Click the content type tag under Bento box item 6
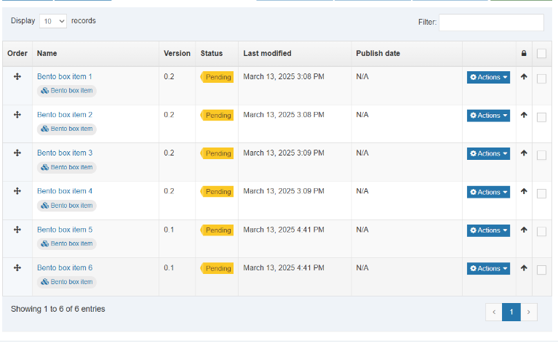The width and height of the screenshot is (558, 343). pos(66,282)
